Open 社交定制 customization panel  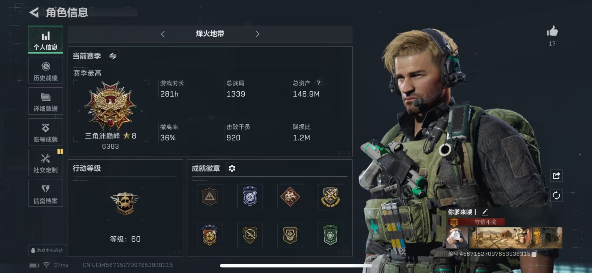coord(46,163)
